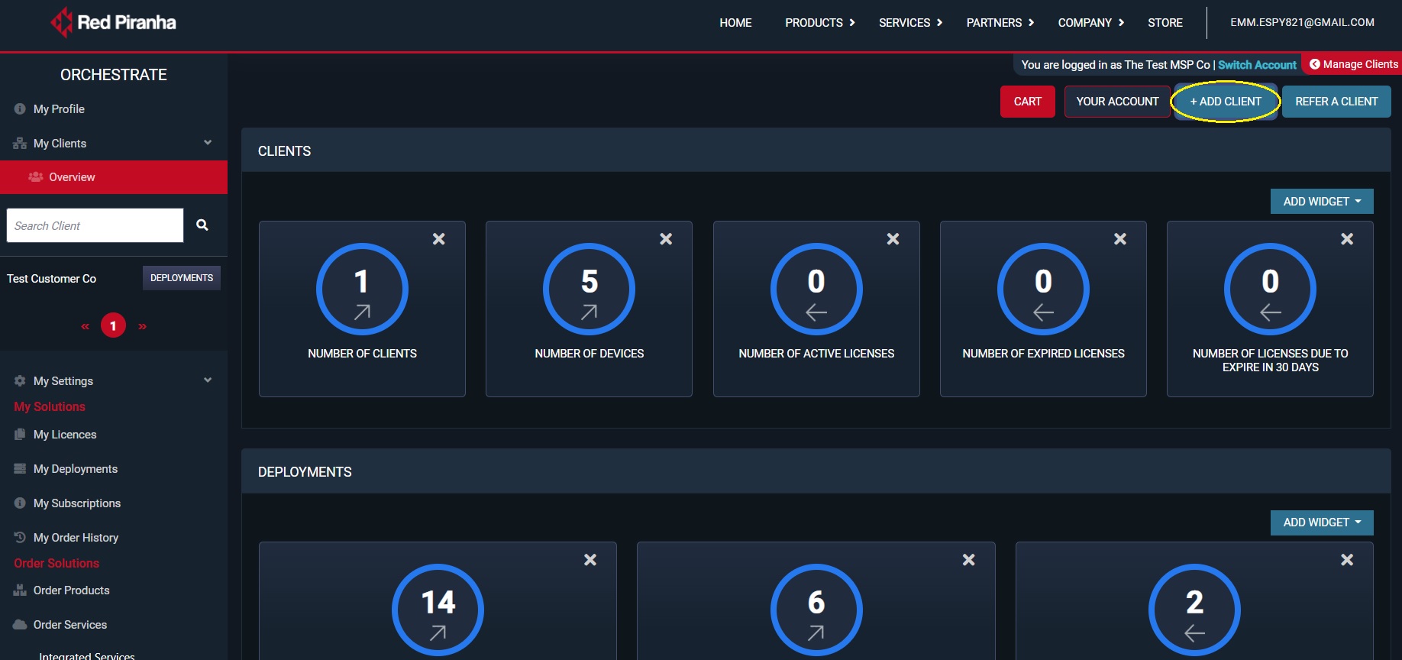Click the Red Piranha logo
This screenshot has height=660, width=1402.
[x=113, y=22]
